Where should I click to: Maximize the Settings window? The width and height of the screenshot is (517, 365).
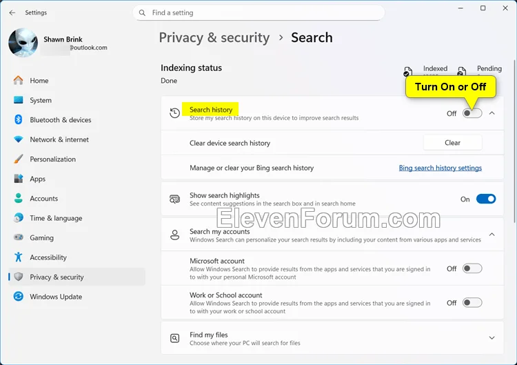[x=483, y=8]
